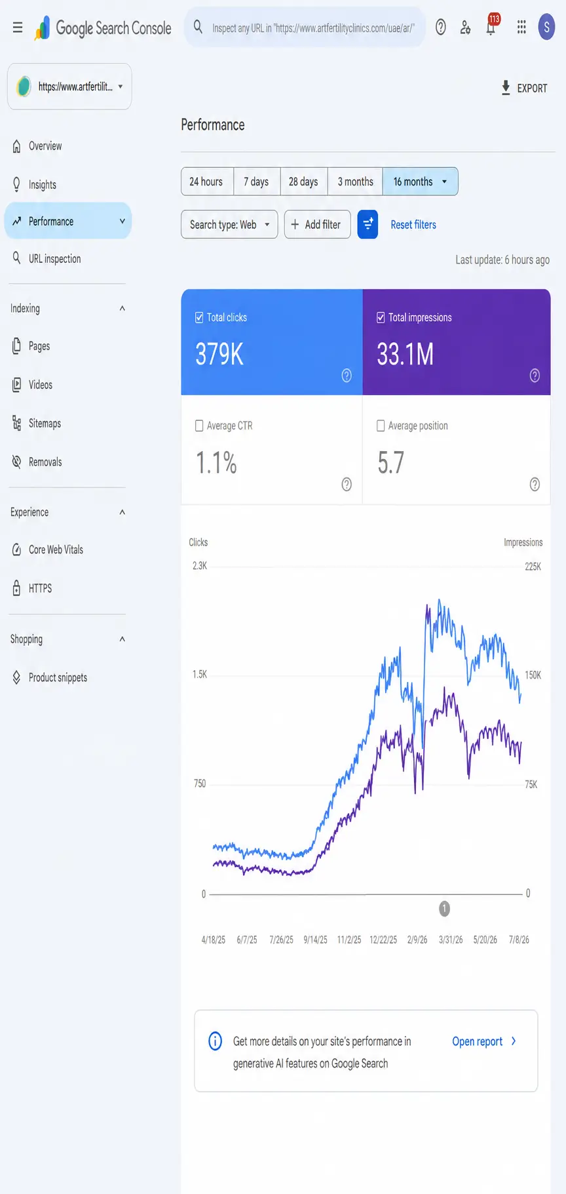Viewport: 566px width, 1194px height.
Task: Click the Sitemaps tree icon
Action: 17,424
